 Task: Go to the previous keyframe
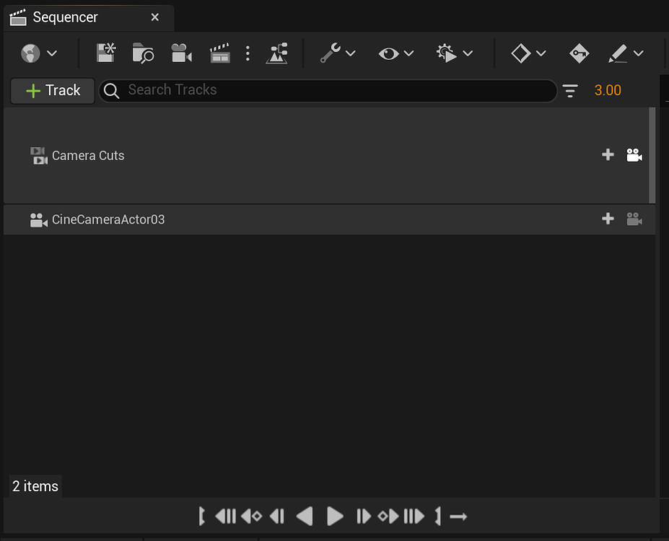251,516
